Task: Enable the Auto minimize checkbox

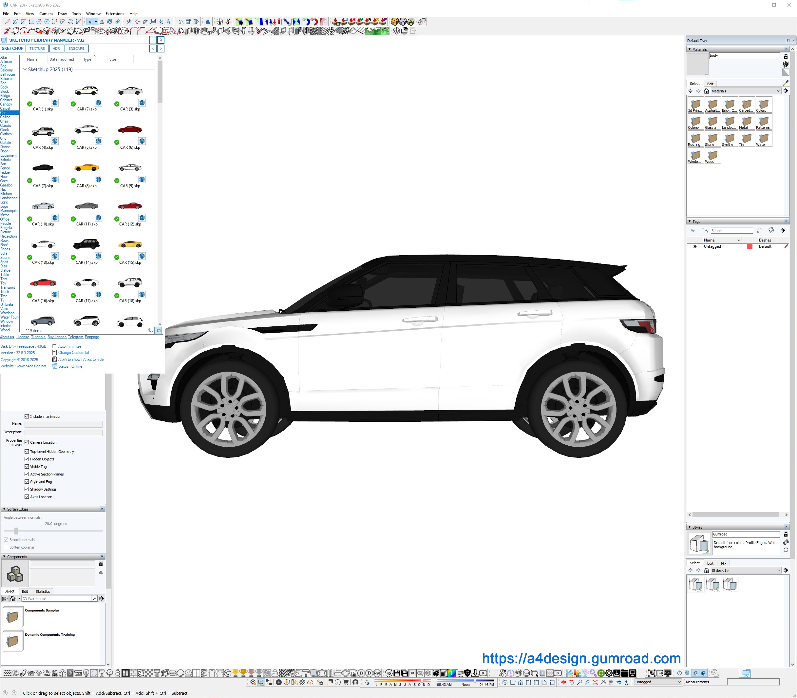Action: click(x=54, y=346)
